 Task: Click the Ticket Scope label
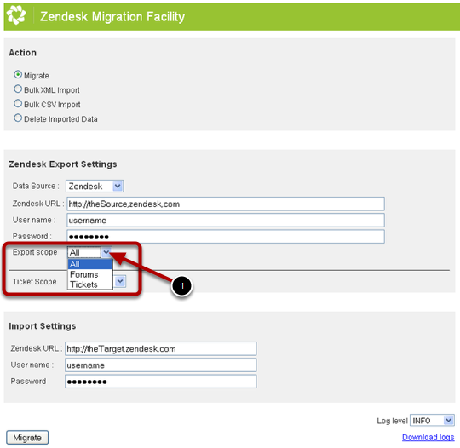point(35,282)
